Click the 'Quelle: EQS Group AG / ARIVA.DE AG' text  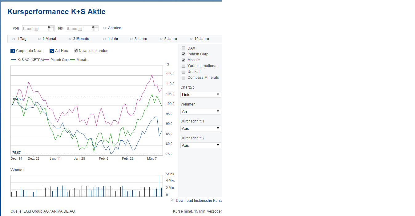(43, 211)
